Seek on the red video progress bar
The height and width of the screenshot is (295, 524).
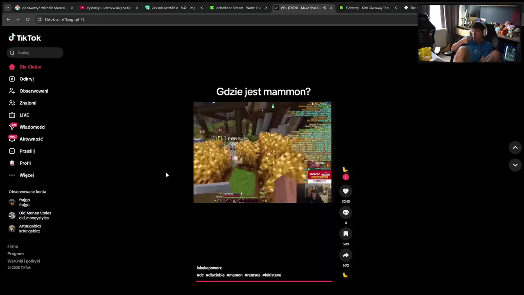(264, 281)
